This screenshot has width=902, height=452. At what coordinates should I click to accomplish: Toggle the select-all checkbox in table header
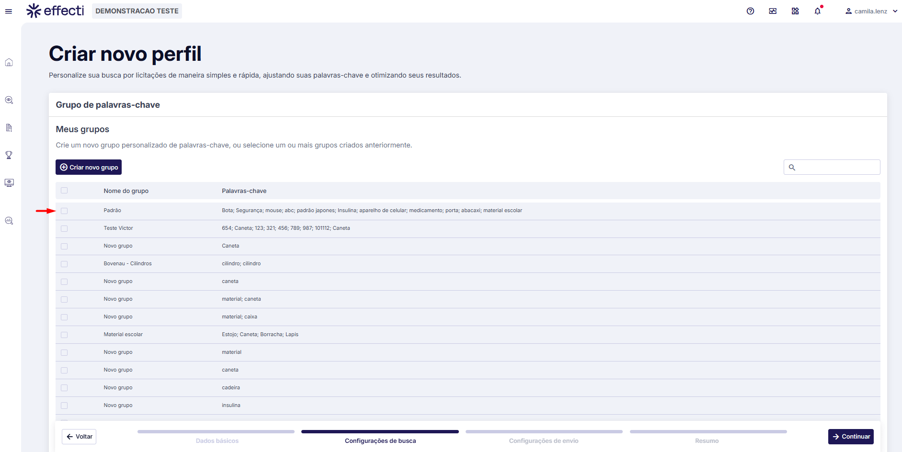pos(64,191)
